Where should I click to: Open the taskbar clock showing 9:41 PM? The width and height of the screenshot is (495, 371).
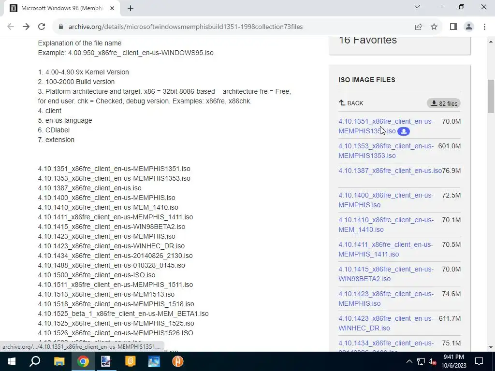pyautogui.click(x=453, y=361)
